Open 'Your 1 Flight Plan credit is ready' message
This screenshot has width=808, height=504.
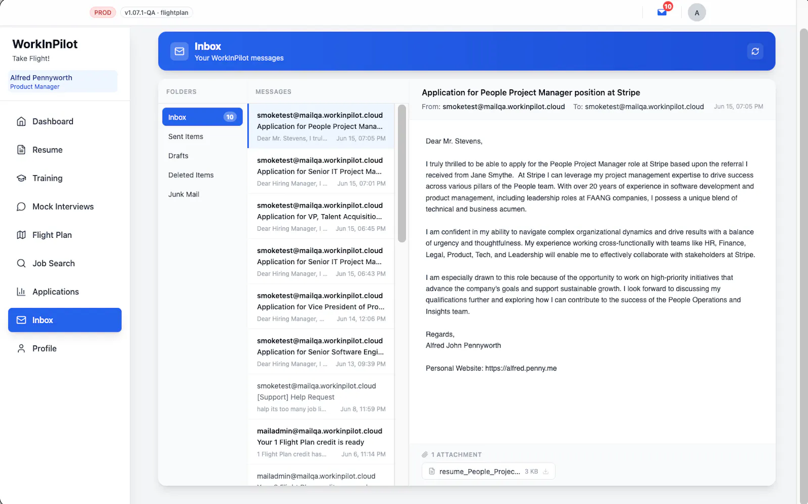321,442
